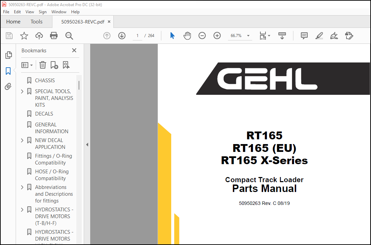
Task: Open the CHASSIS bookmark
Action: pyautogui.click(x=45, y=81)
